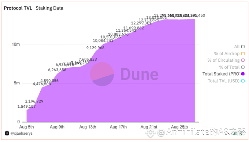
Task: Click the 9,129,968 data label
Action: 96,48
